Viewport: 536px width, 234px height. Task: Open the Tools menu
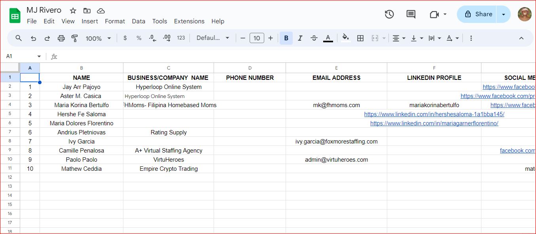(159, 21)
